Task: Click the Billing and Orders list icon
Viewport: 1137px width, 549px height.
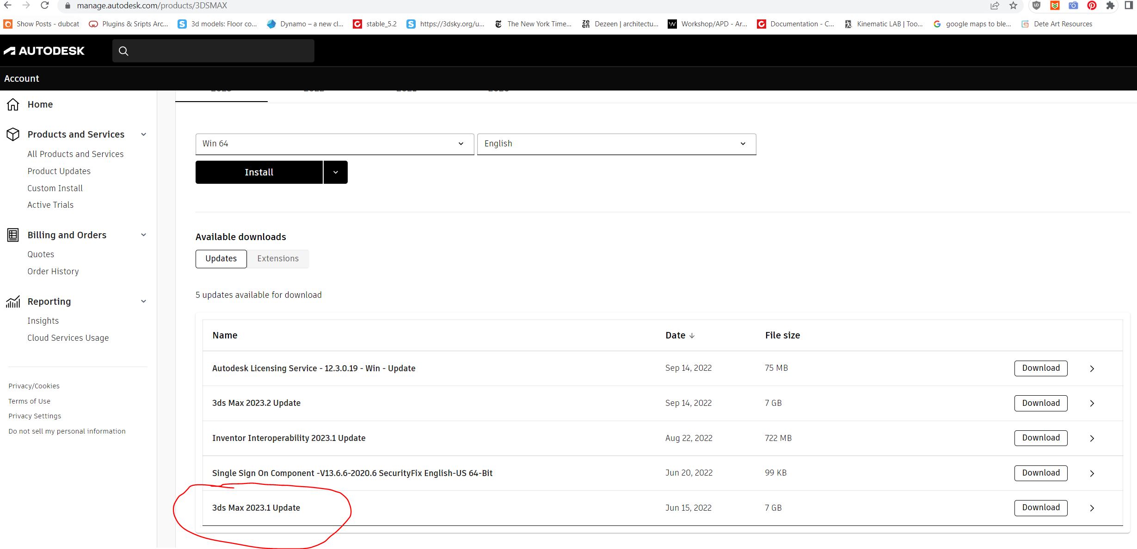Action: pos(13,235)
